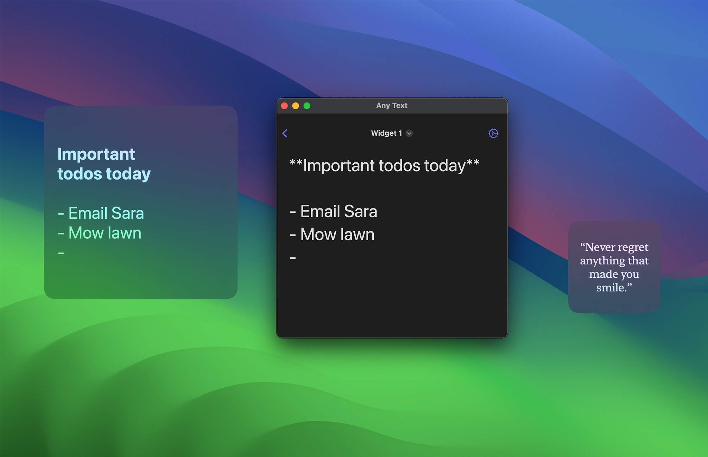Screen dimensions: 708x457
Task: Navigate back using the purple chevron icon
Action: pyautogui.click(x=285, y=133)
